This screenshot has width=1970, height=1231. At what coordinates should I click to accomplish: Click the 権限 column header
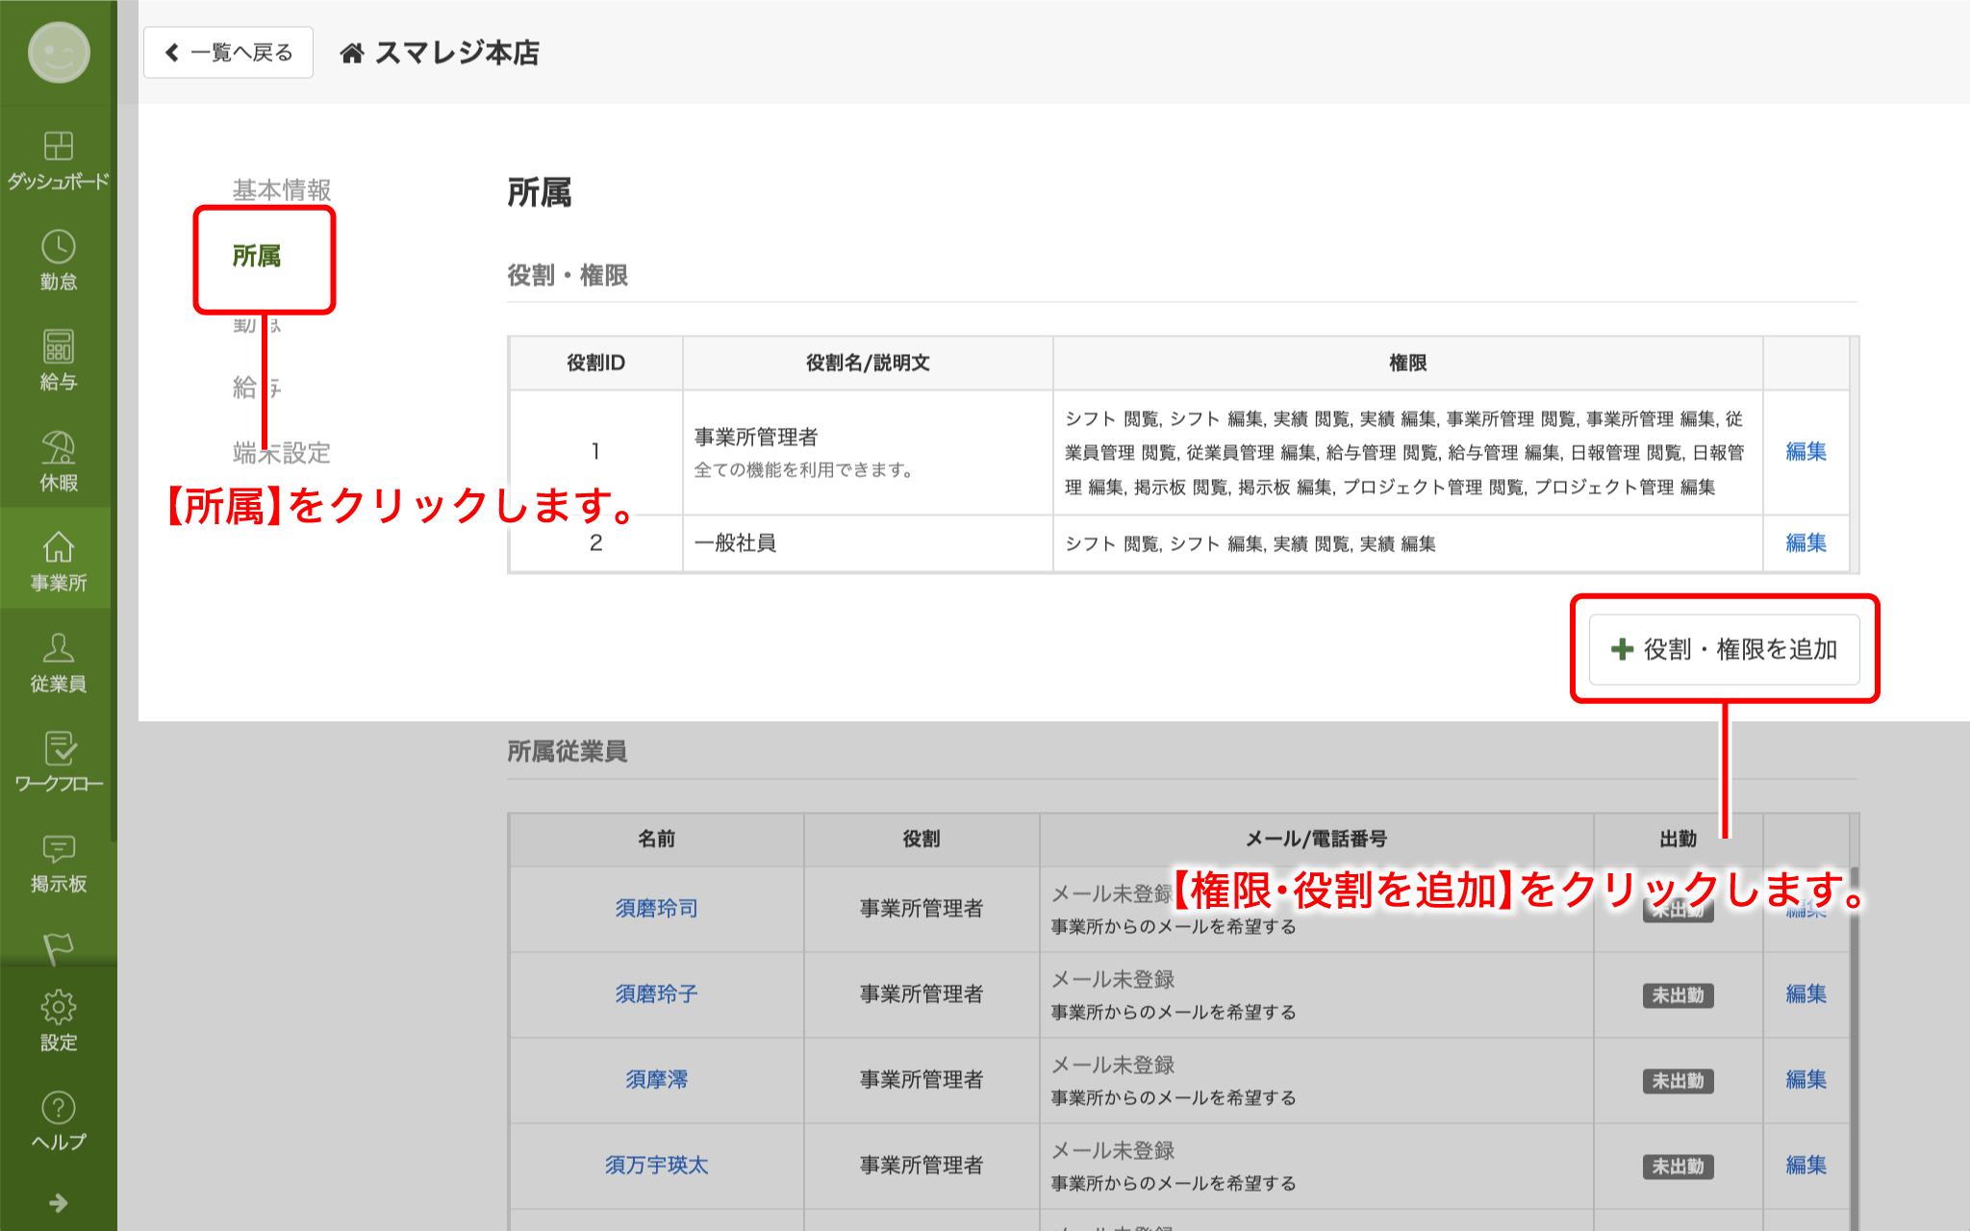(1407, 363)
